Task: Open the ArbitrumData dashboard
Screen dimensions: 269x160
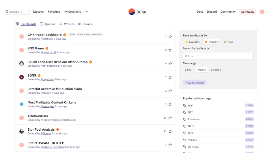Action: pyautogui.click(x=38, y=116)
